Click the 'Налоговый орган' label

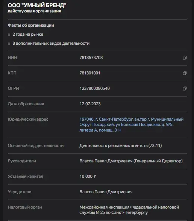point(25,207)
